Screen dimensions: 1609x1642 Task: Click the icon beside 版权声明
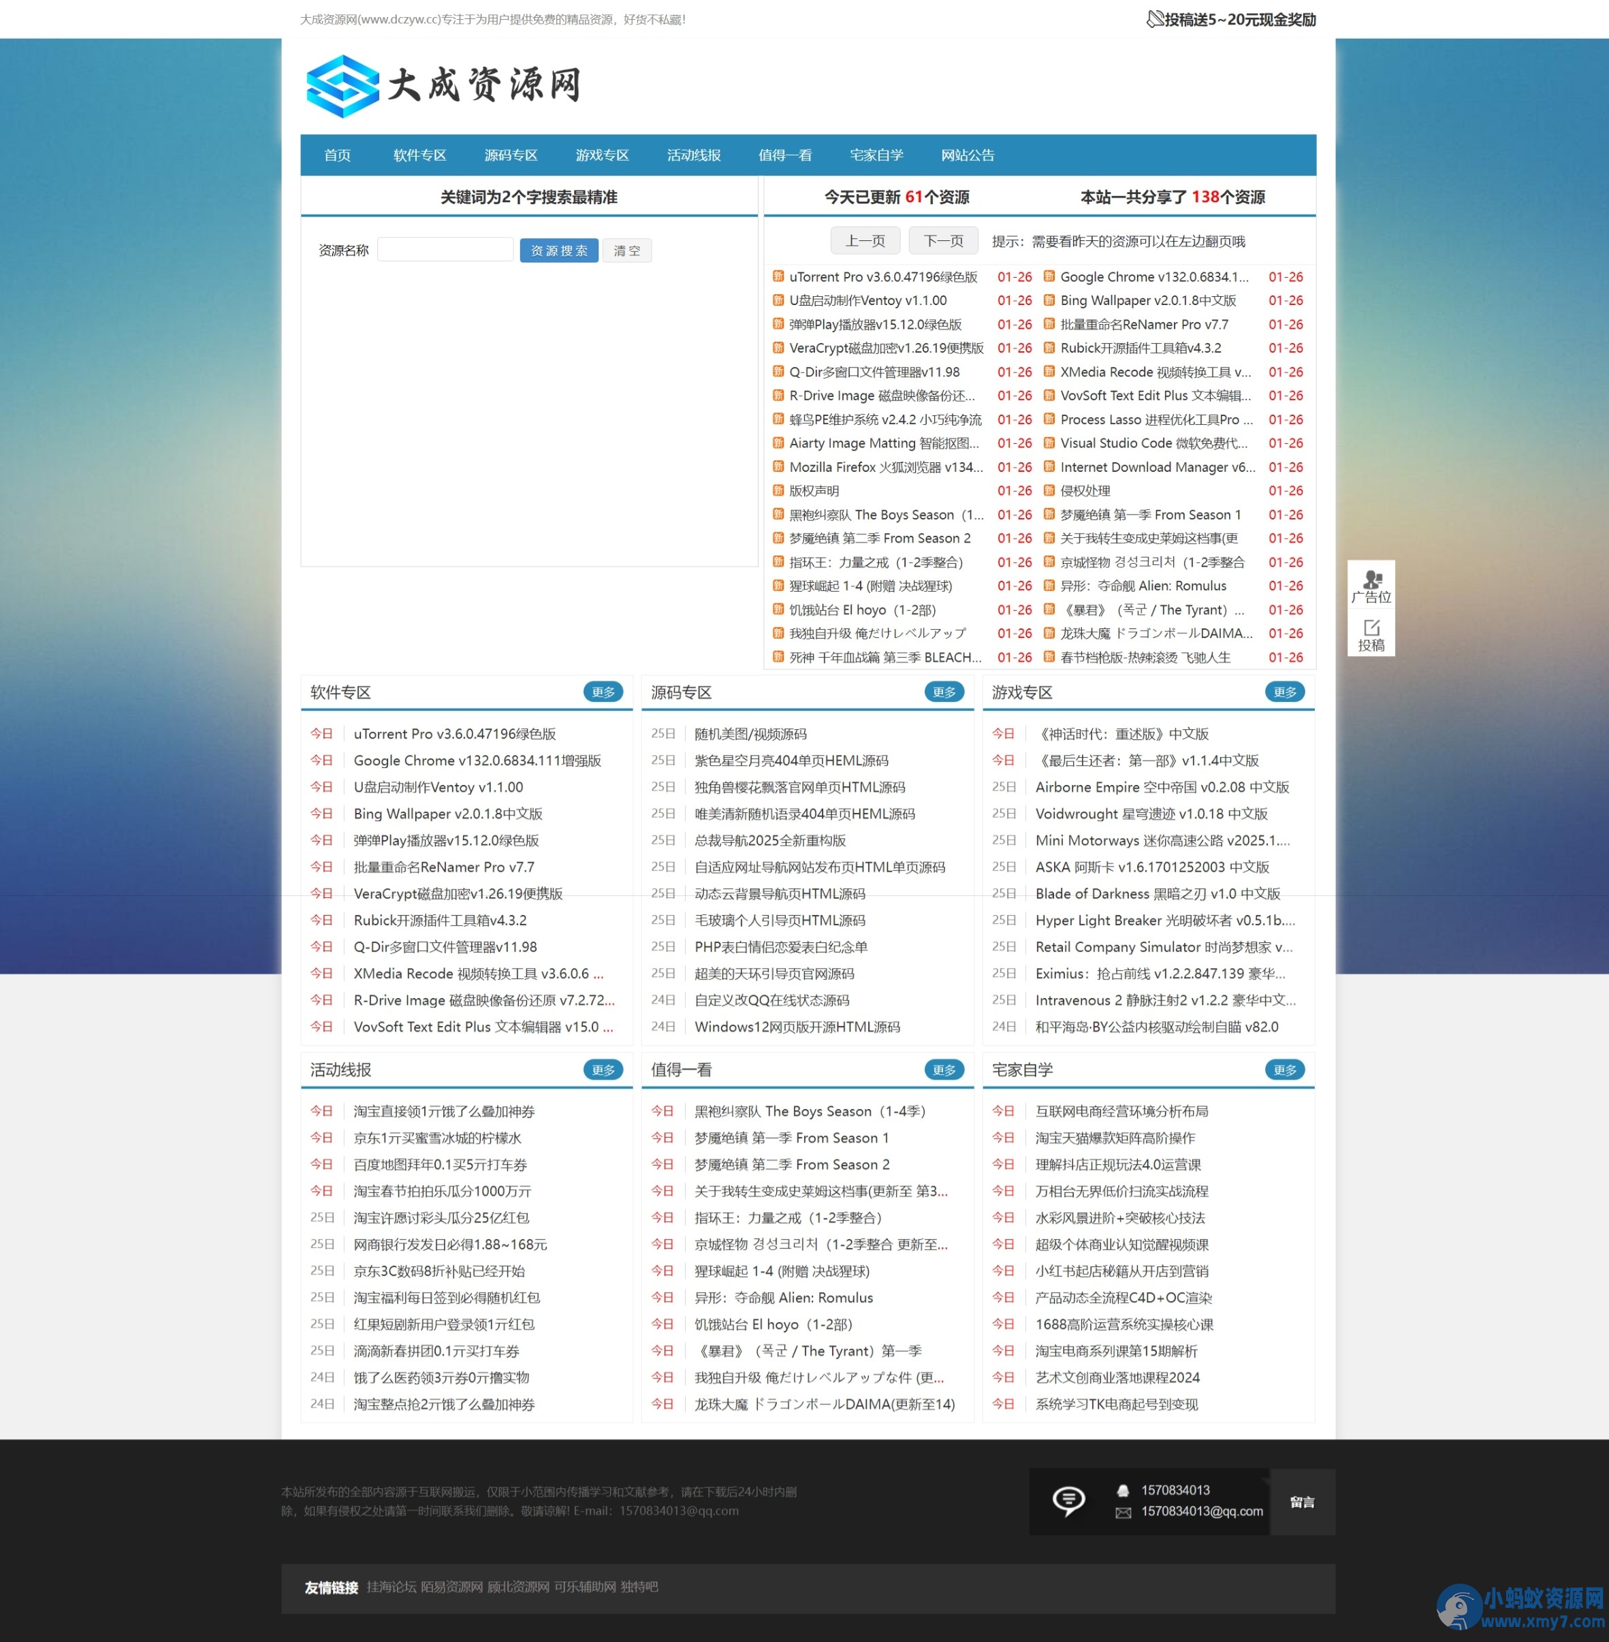[778, 490]
